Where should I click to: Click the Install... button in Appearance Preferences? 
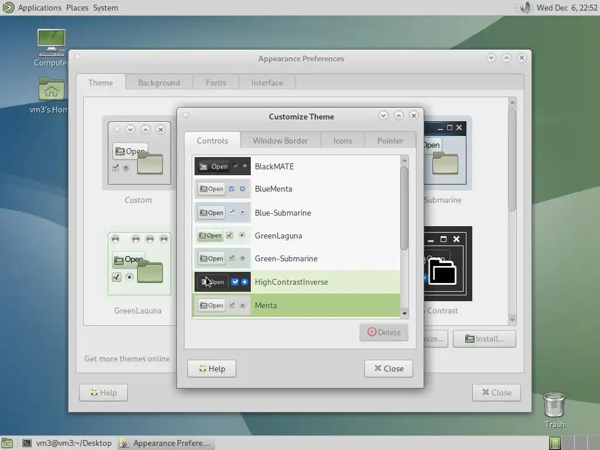pos(485,339)
